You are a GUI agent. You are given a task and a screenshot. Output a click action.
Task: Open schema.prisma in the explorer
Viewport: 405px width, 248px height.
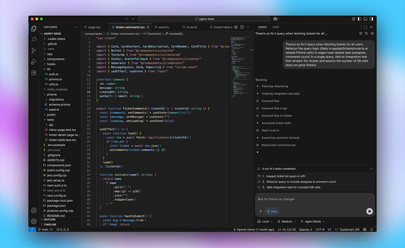coord(60,104)
